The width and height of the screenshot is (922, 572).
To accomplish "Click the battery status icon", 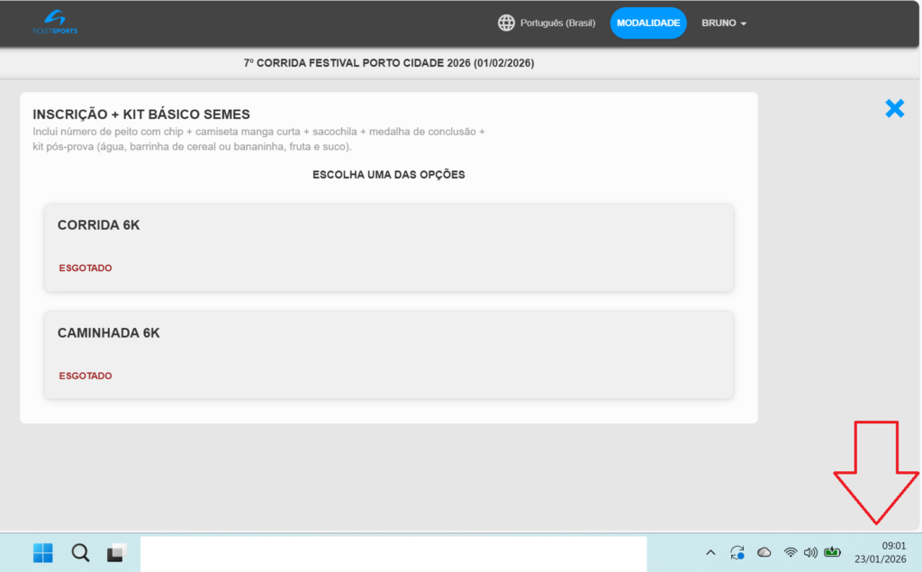I will click(x=832, y=552).
